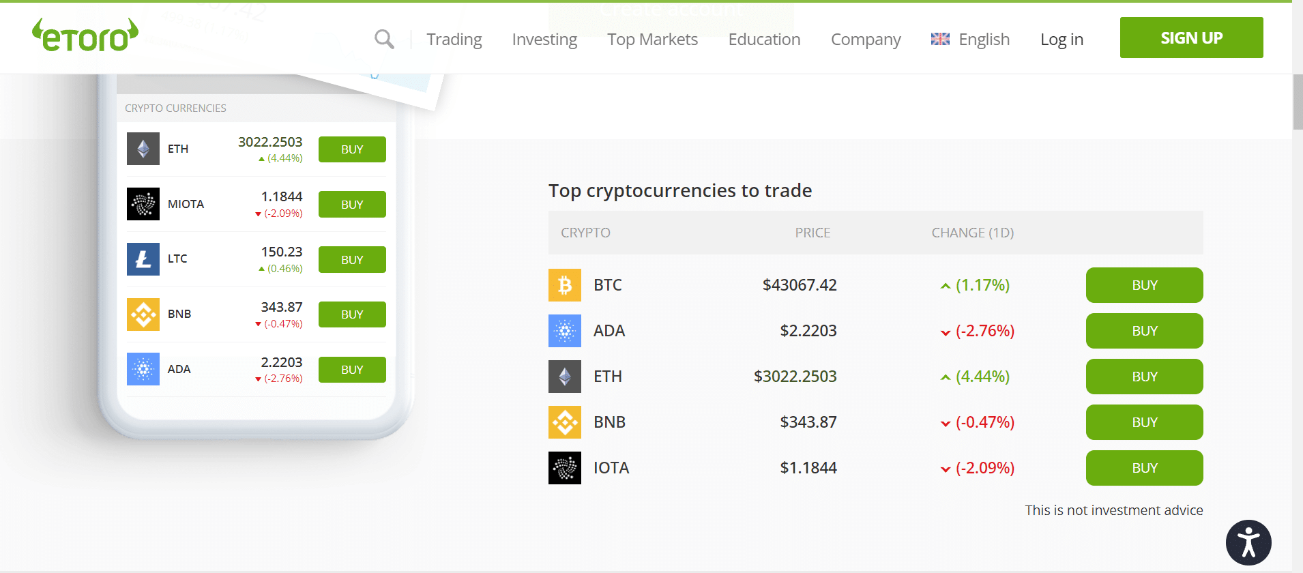
Task: Open the Trading menu
Action: [x=454, y=40]
